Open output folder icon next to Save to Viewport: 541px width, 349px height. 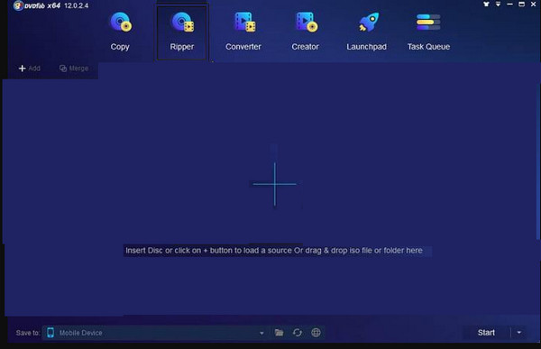pyautogui.click(x=280, y=333)
